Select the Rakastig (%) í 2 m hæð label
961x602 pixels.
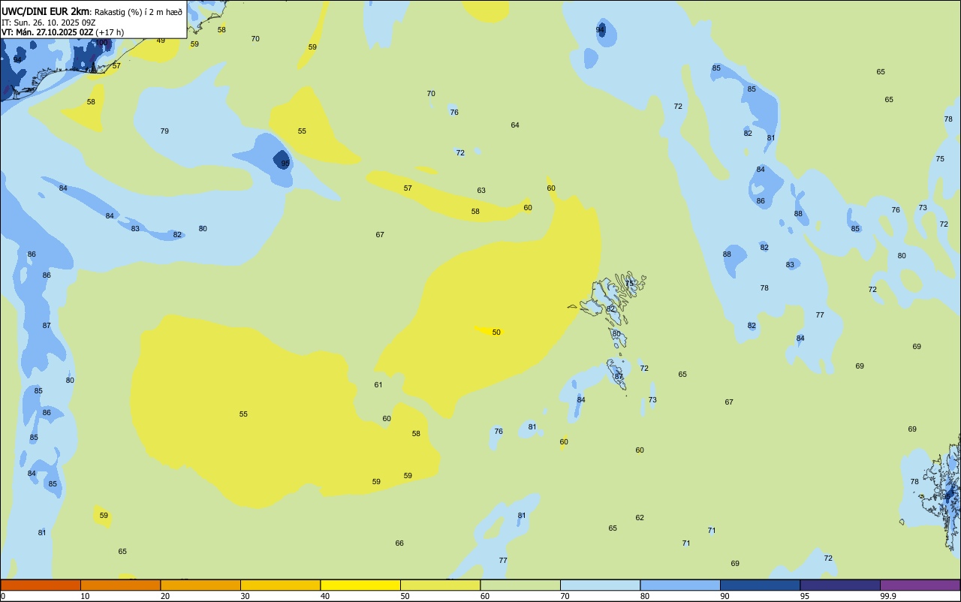[x=138, y=12]
